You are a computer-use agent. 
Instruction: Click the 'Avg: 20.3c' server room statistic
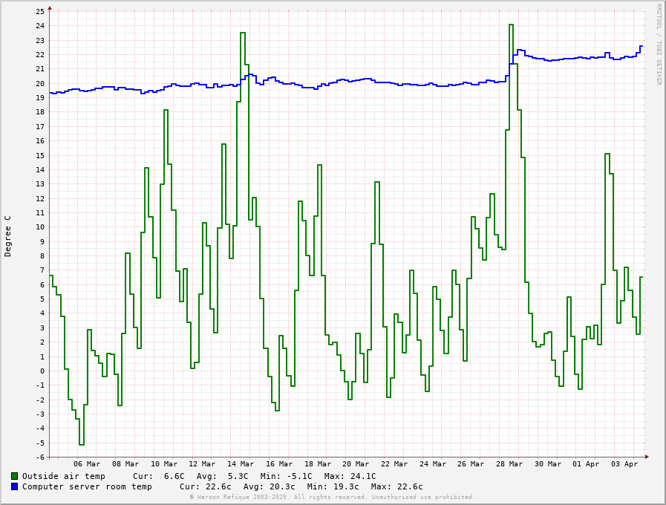point(270,486)
